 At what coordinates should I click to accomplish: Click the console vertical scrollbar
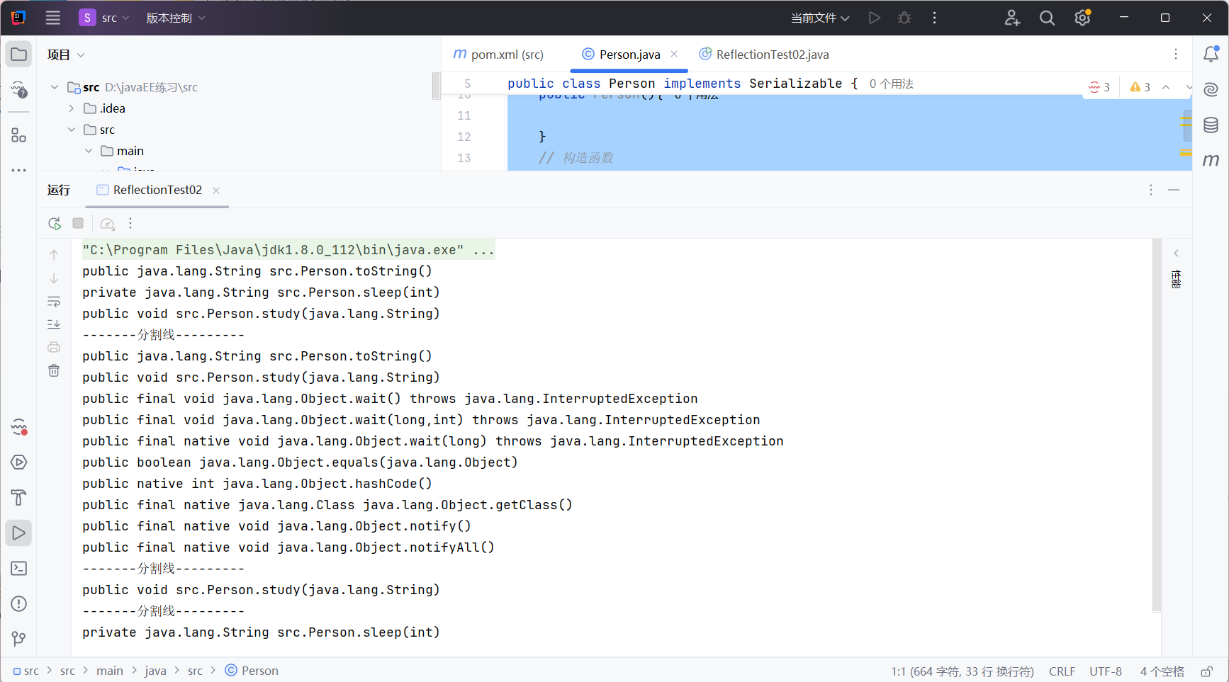point(1157,425)
